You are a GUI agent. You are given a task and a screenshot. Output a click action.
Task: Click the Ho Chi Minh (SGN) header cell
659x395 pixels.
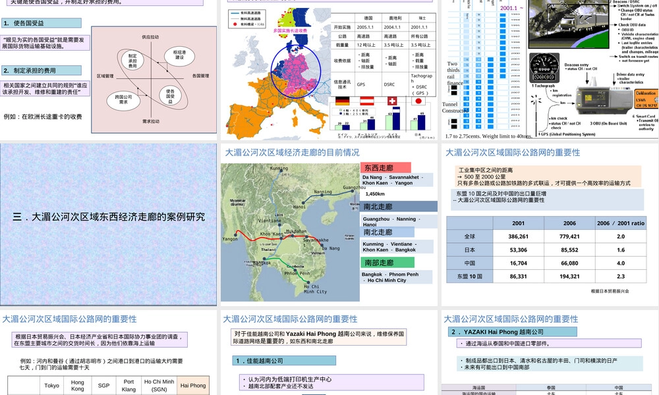pos(159,385)
